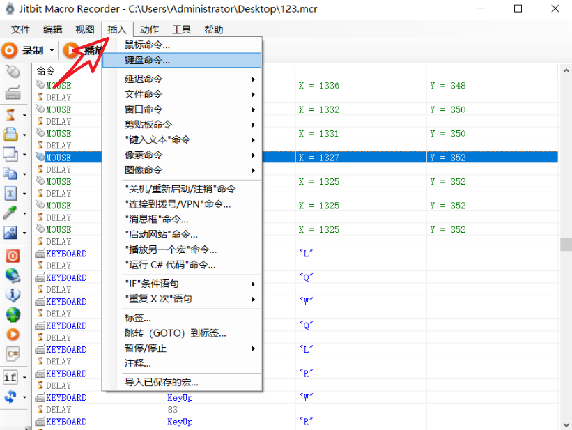Click the 插入 menu header
Image resolution: width=572 pixels, height=430 pixels.
tap(117, 29)
